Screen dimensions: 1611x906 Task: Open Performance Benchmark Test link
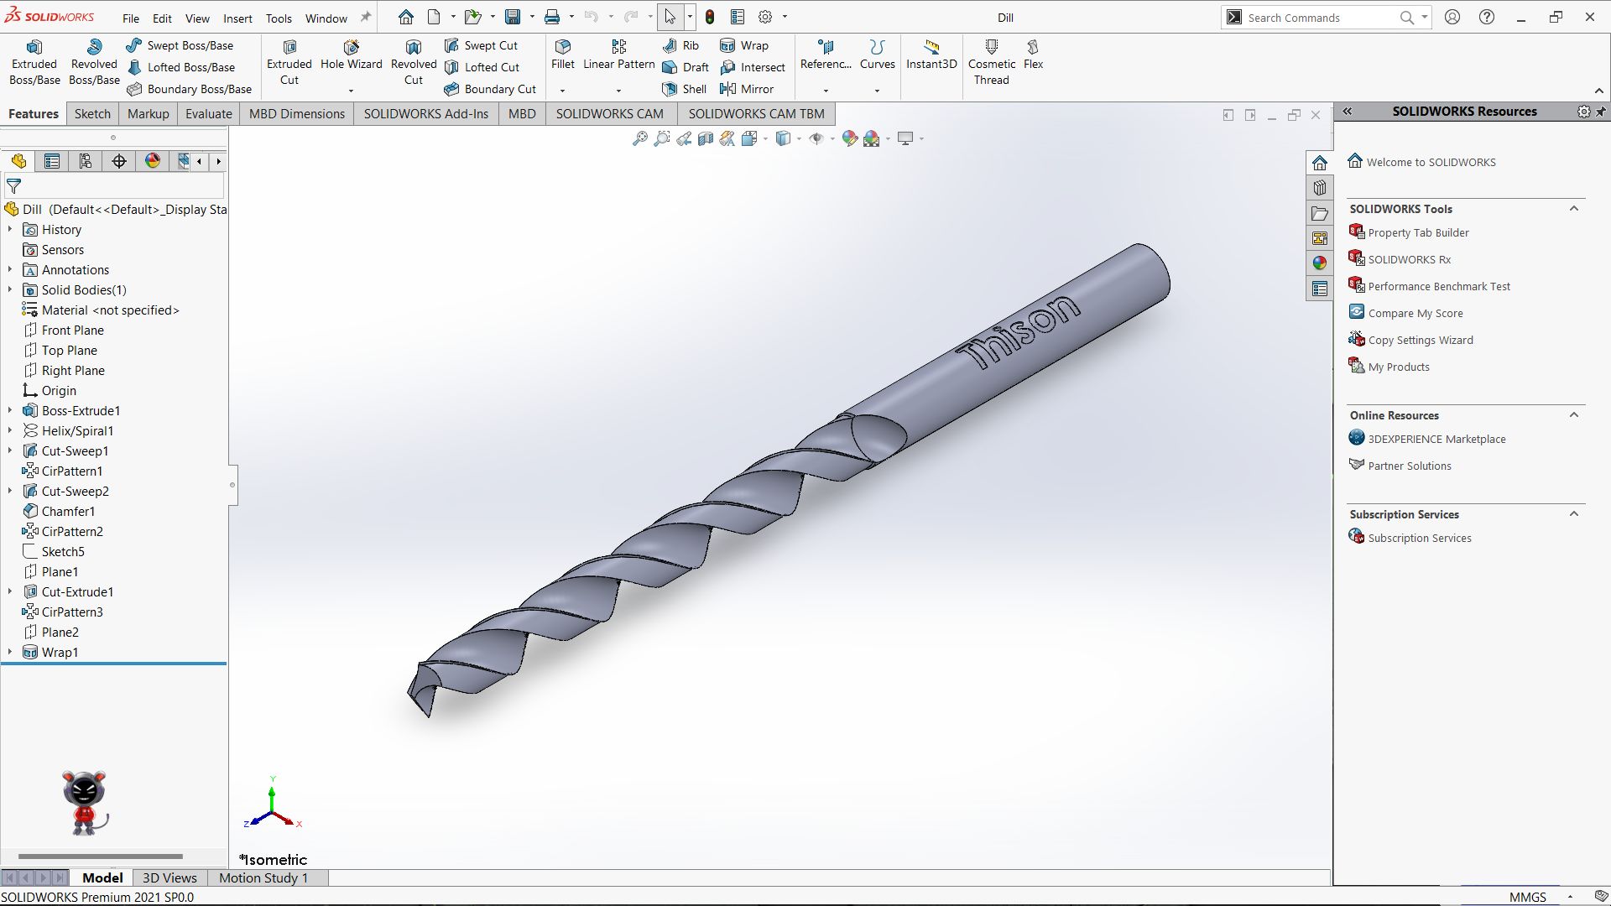click(1438, 287)
